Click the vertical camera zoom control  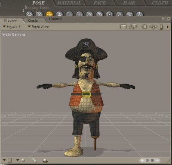pyautogui.click(x=161, y=27)
